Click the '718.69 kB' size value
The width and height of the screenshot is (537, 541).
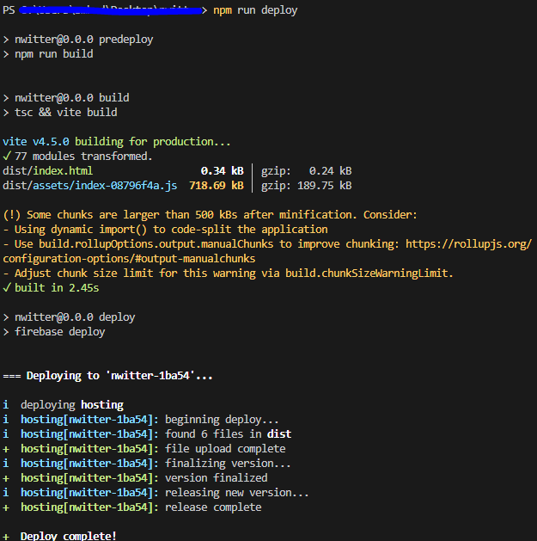pyautogui.click(x=217, y=186)
